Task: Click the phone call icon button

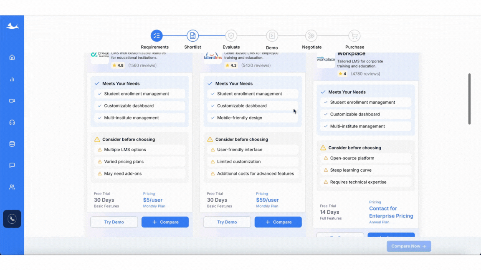Action: (12, 219)
